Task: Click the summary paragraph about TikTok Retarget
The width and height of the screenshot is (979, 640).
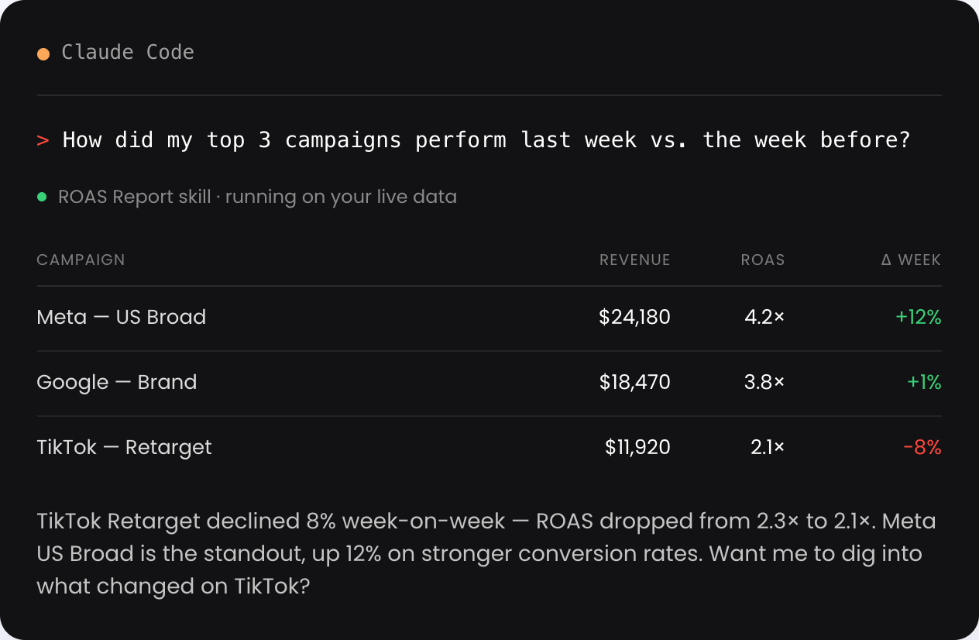Action: tap(486, 553)
